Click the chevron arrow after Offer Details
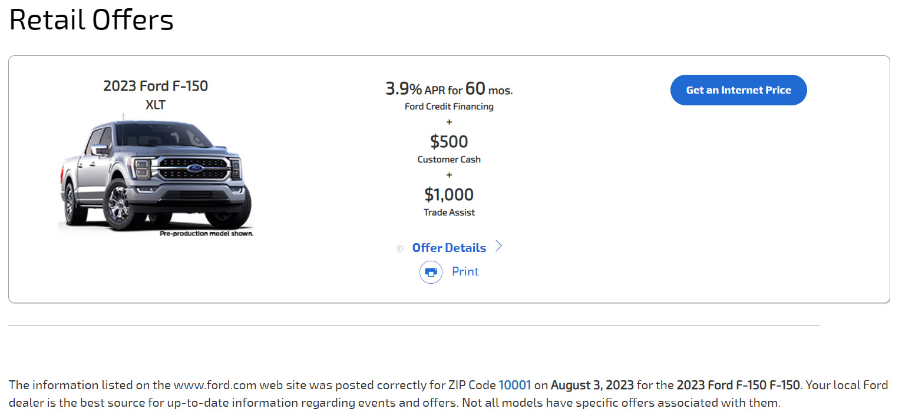The height and width of the screenshot is (415, 902). pyautogui.click(x=498, y=247)
